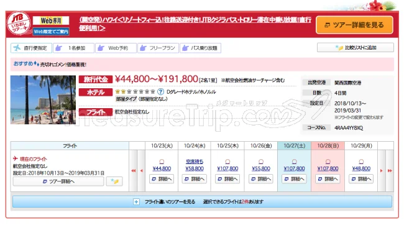Select the ¥107,800 price for 10/27
Screen dimensions: 404x225
(x=294, y=168)
